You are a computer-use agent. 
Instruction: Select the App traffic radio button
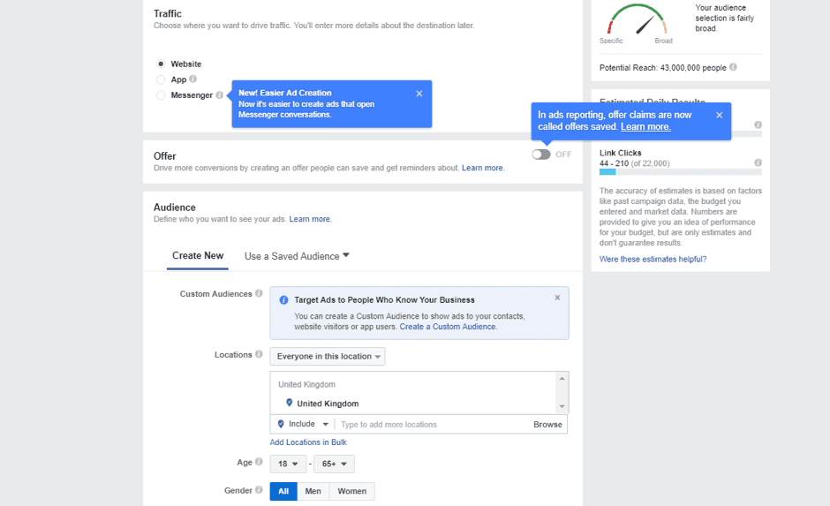pos(161,79)
